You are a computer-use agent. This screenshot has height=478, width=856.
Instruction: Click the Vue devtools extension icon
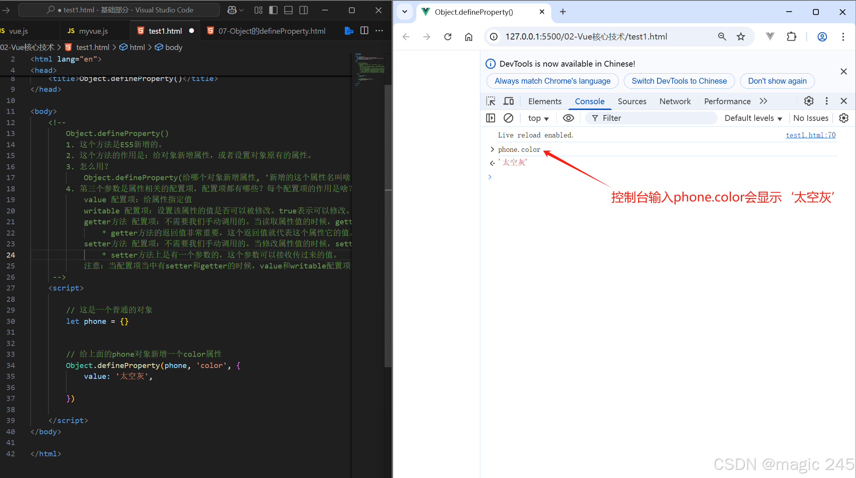(x=770, y=37)
